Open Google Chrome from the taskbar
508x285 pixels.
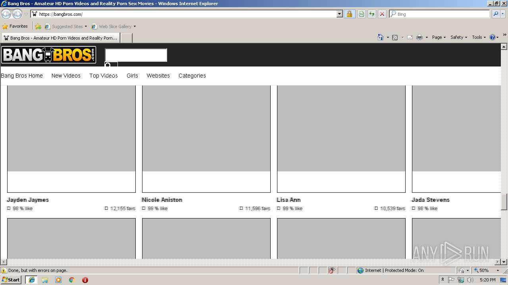[72, 280]
